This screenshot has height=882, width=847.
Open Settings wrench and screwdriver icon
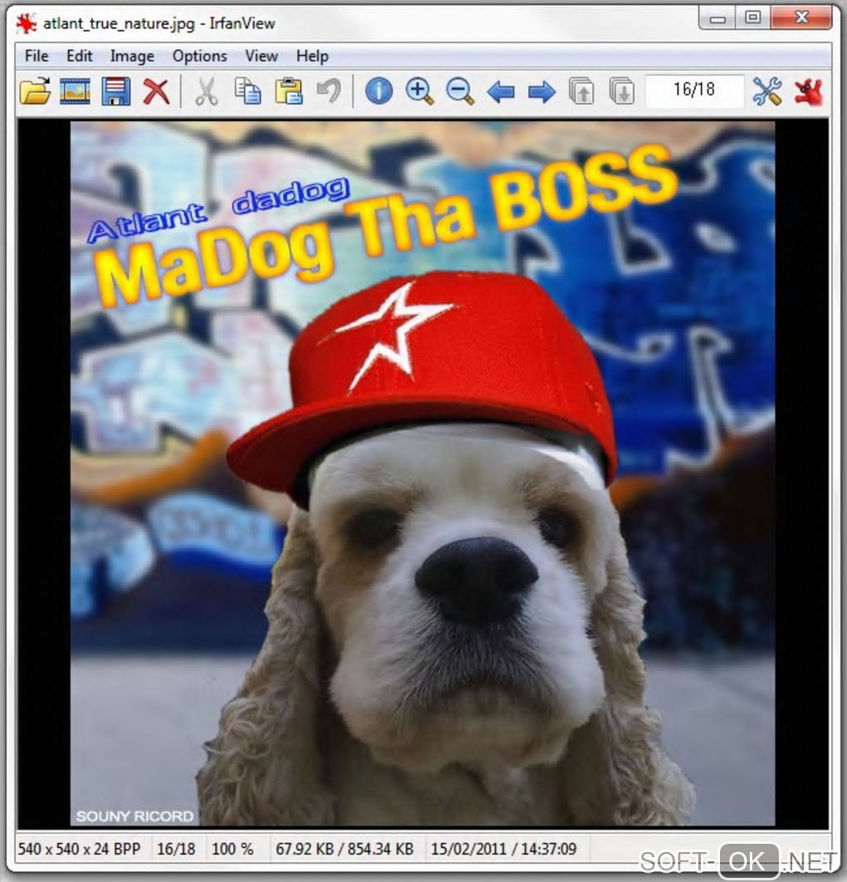(x=767, y=91)
